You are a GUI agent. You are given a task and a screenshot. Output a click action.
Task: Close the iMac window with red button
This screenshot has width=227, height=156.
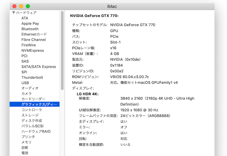point(14,6)
